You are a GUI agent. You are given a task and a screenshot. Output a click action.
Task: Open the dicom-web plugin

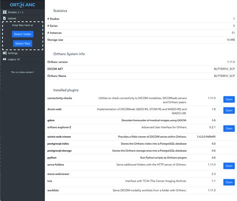(x=229, y=110)
